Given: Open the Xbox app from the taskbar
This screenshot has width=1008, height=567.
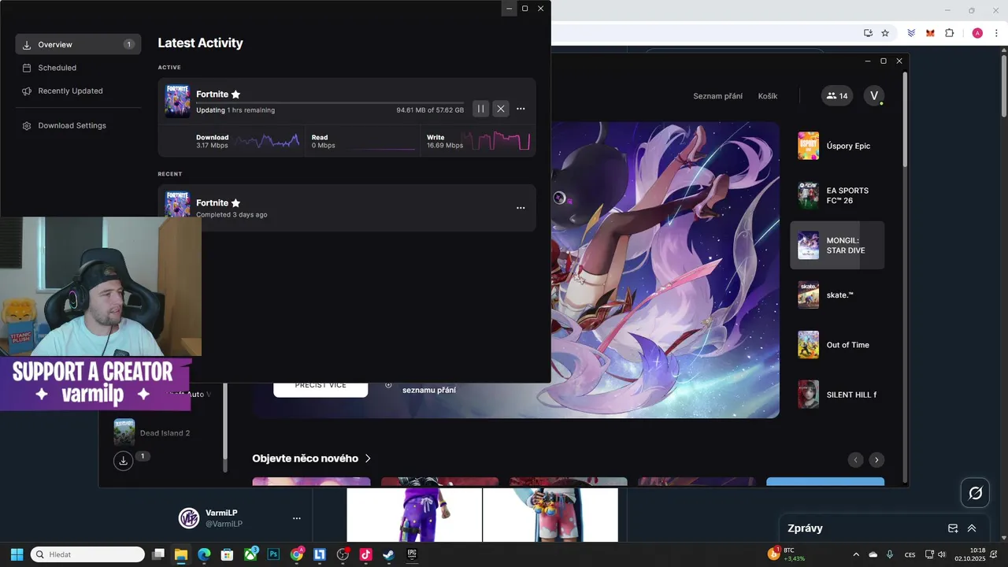Looking at the screenshot, I should [x=250, y=554].
